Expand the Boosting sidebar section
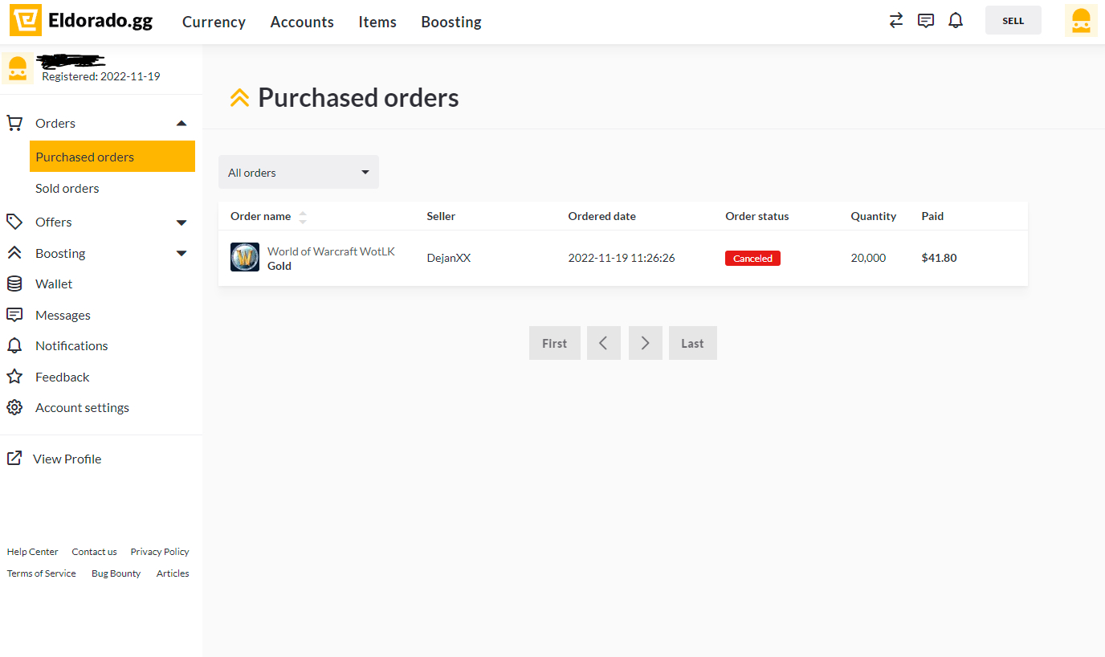1105x657 pixels. [182, 253]
